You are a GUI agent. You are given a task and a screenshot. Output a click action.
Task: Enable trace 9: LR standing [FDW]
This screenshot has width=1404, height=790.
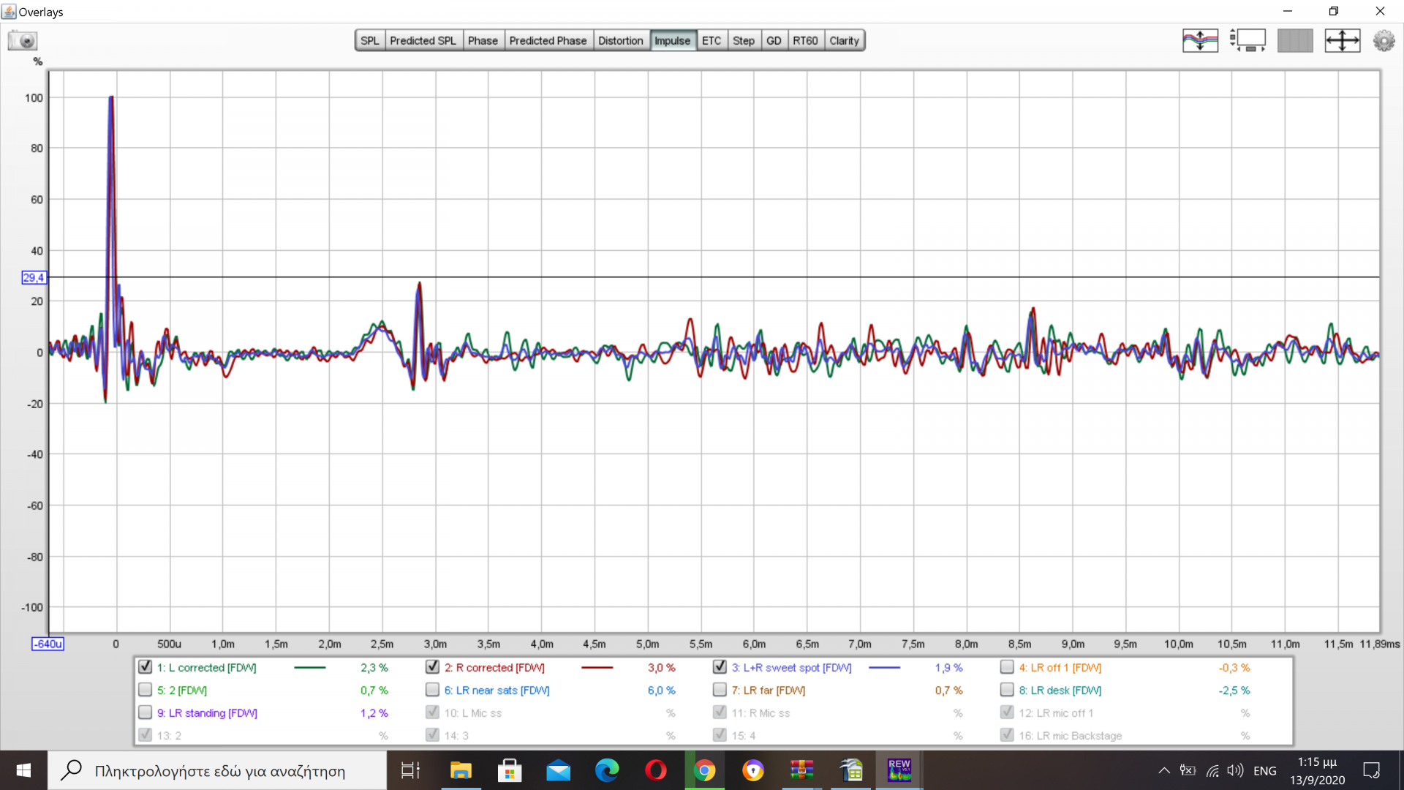(145, 712)
